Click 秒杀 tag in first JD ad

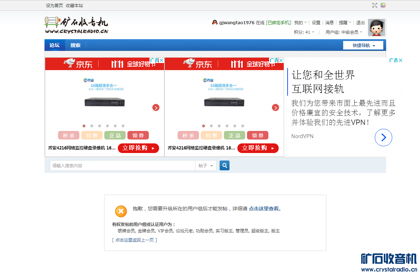(x=69, y=136)
